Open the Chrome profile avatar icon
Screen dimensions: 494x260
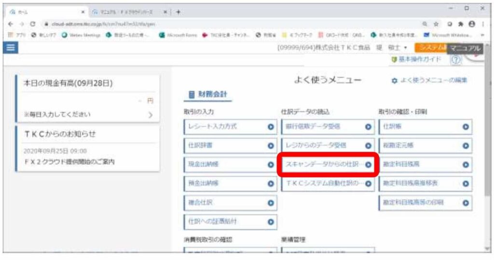point(470,23)
